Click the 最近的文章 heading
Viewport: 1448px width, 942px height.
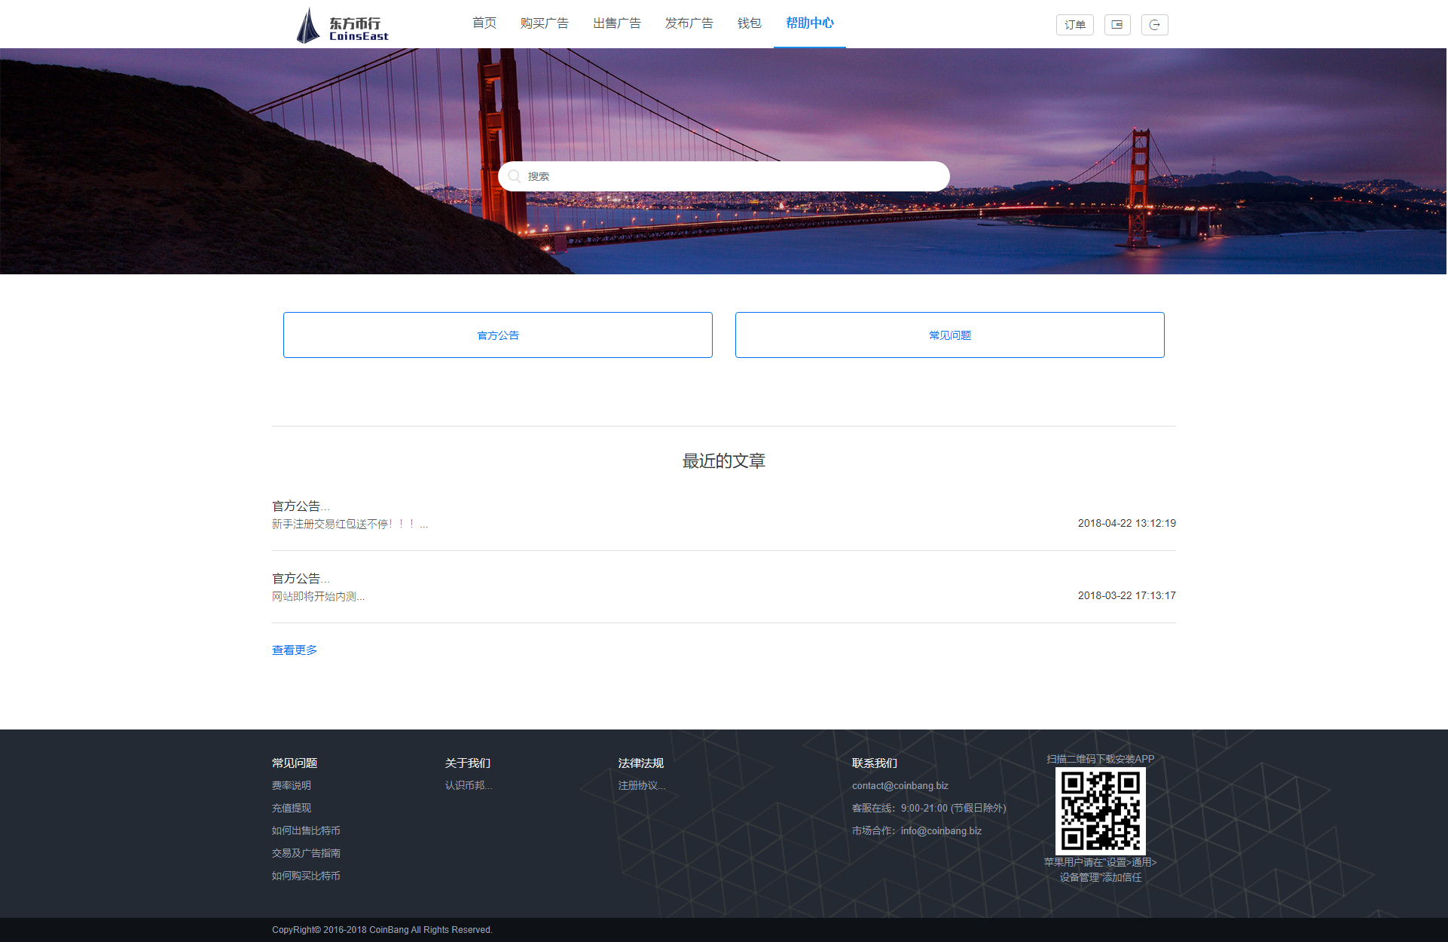click(724, 461)
